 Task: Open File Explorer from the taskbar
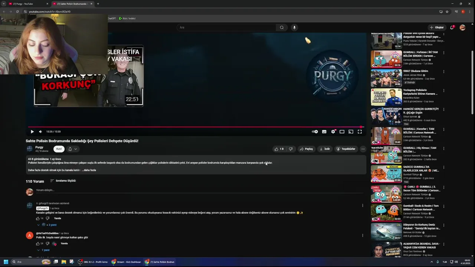[x=63, y=262]
